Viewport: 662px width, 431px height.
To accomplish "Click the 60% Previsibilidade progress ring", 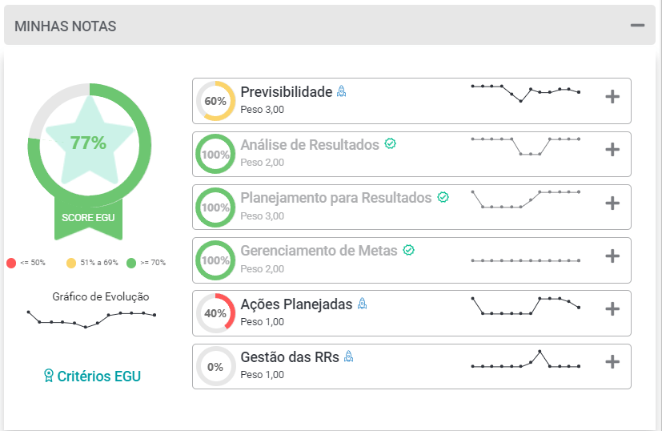I will 215,101.
